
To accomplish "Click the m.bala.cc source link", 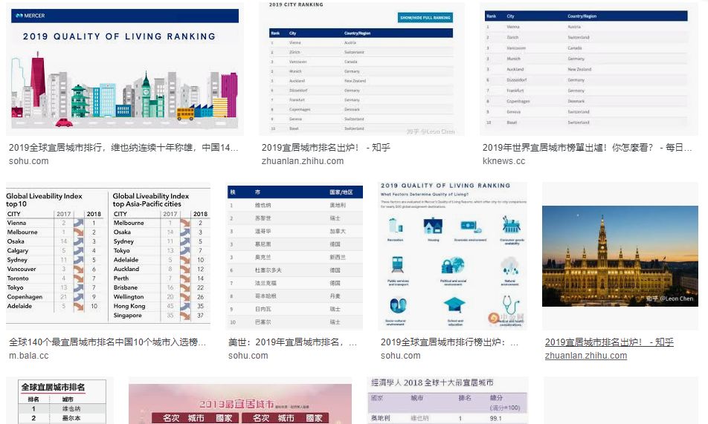I will [x=28, y=356].
